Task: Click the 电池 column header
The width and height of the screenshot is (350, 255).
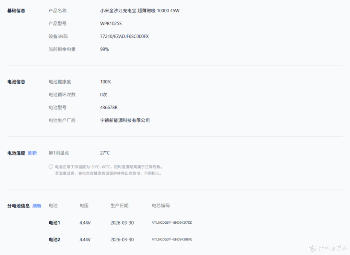Action: pos(53,206)
